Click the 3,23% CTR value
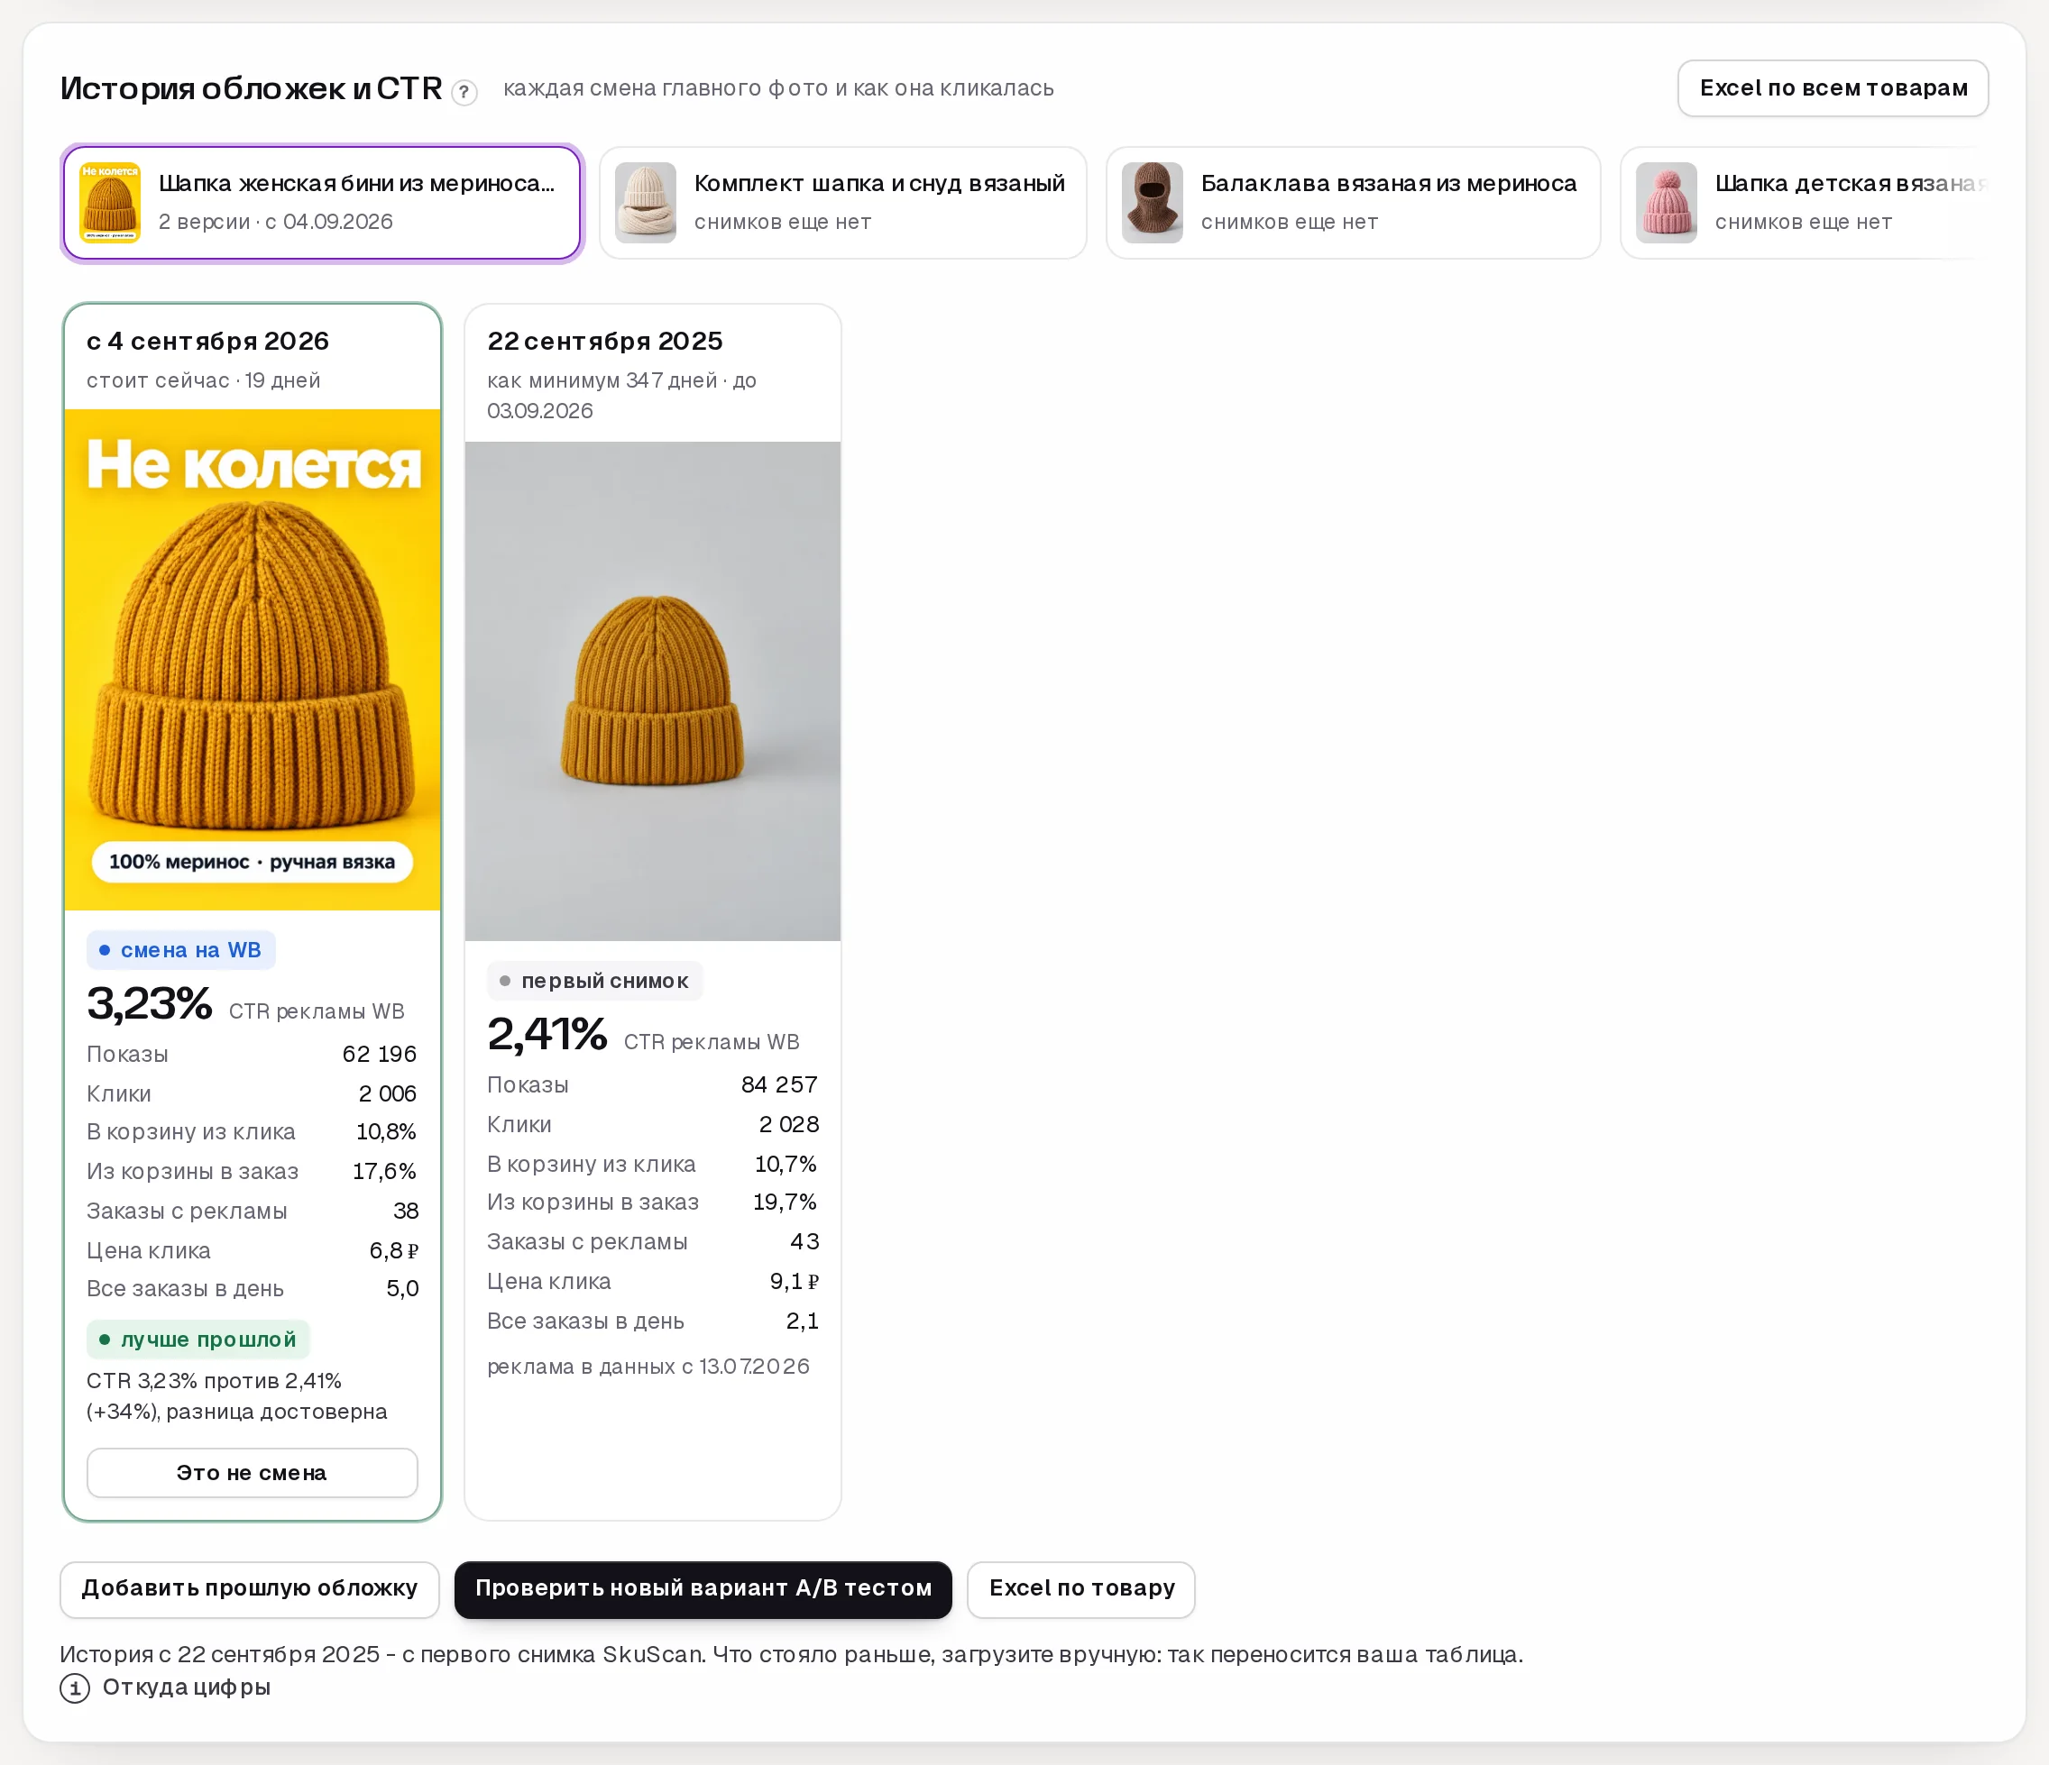The image size is (2049, 1765). click(x=150, y=1004)
